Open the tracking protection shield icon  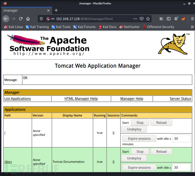click(41, 19)
